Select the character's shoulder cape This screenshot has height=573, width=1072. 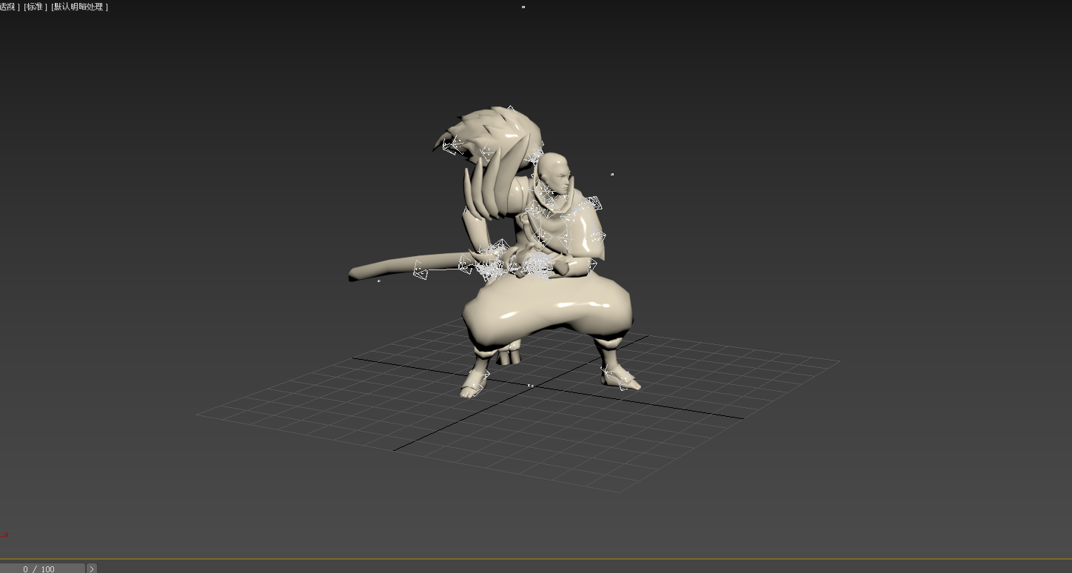coord(589,229)
